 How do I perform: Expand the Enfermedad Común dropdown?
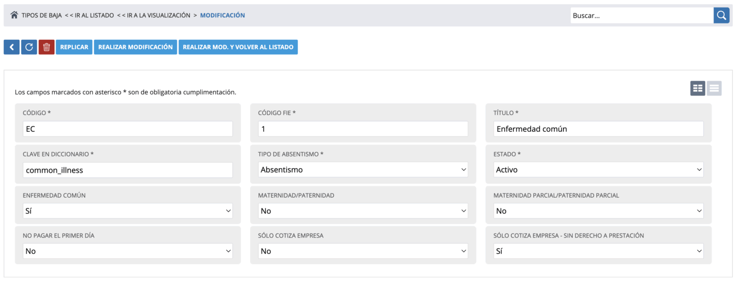point(127,210)
